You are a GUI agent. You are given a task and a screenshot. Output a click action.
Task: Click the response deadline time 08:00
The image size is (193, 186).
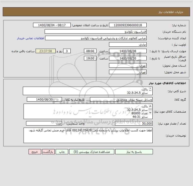(90, 51)
